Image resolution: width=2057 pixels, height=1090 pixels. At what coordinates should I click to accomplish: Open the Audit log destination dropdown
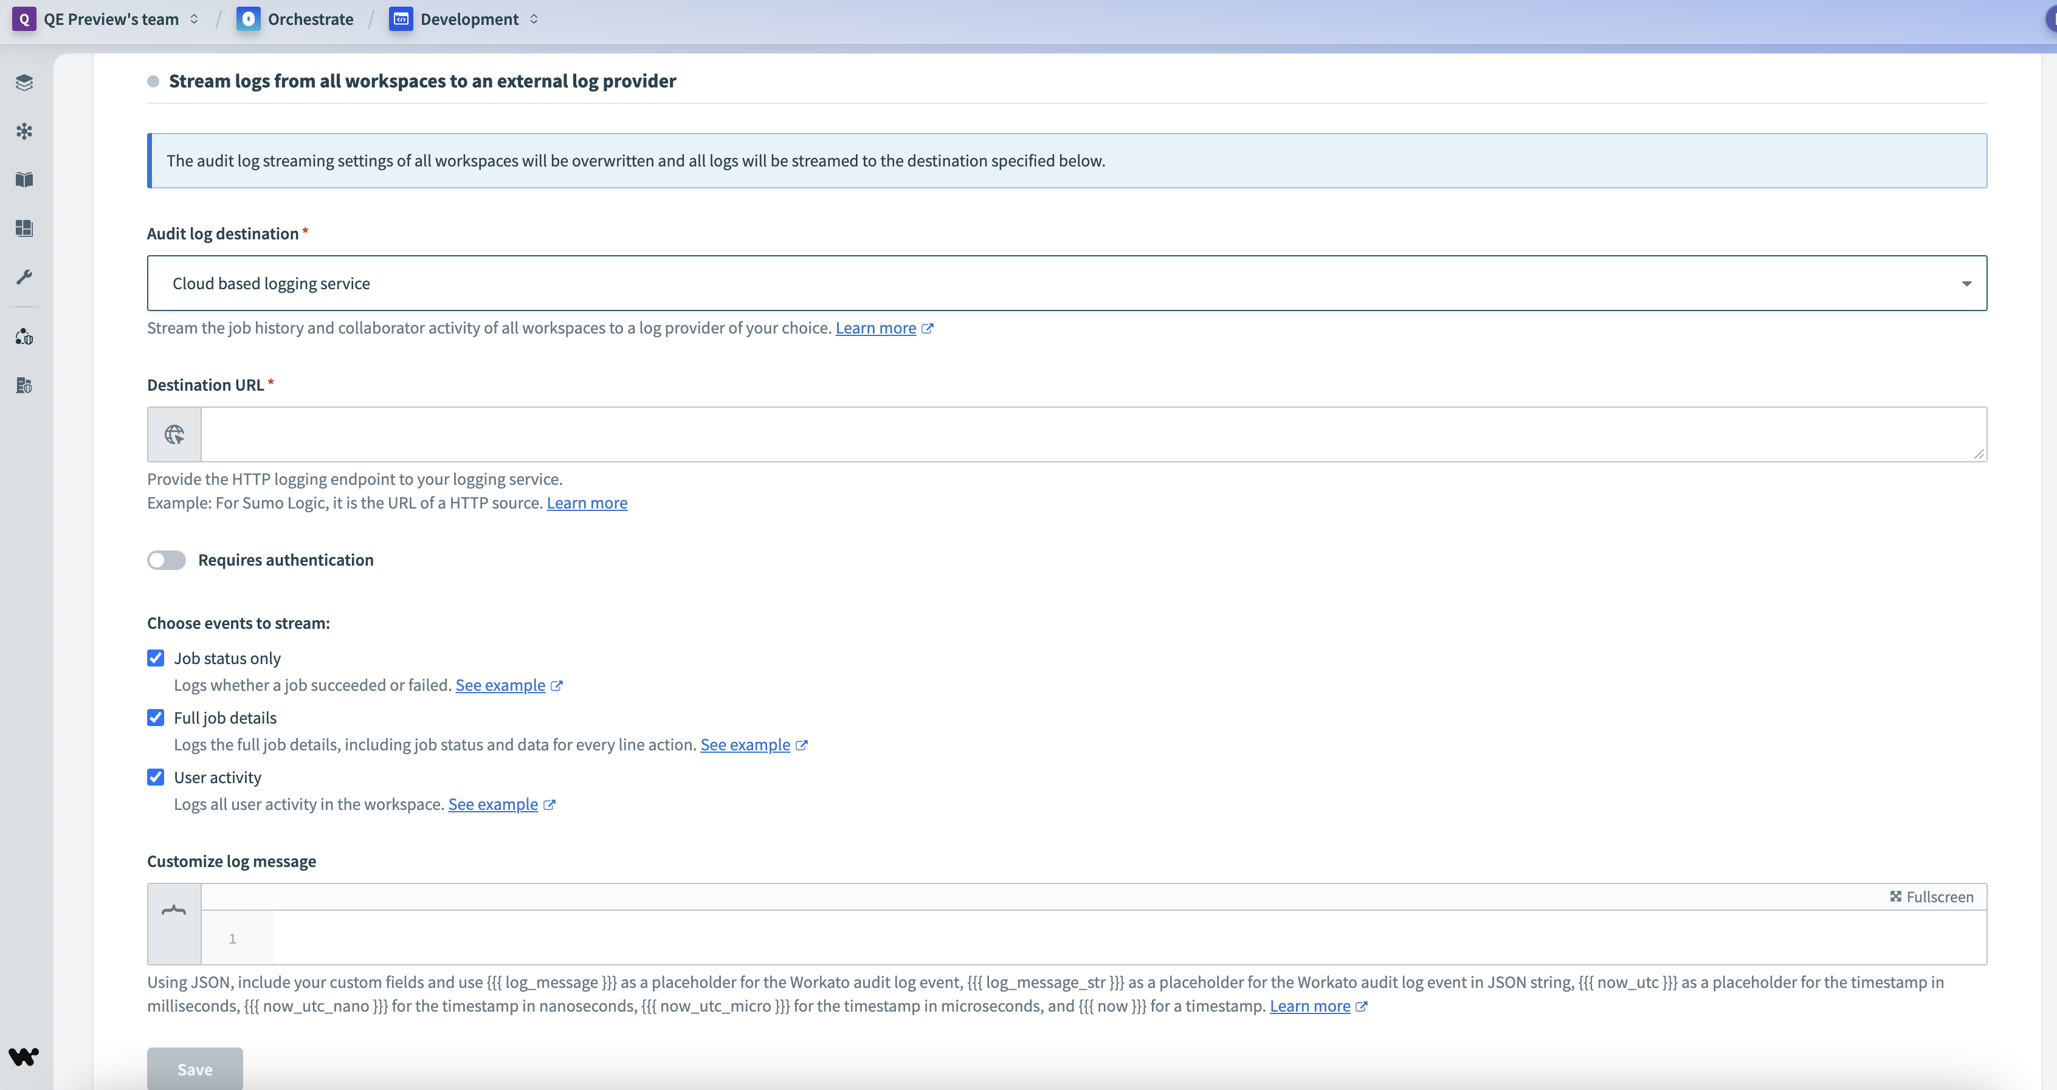(1066, 283)
